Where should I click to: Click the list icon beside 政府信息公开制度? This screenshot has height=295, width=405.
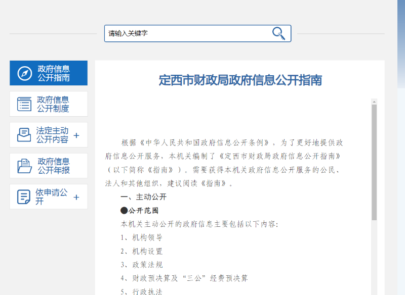click(24, 104)
